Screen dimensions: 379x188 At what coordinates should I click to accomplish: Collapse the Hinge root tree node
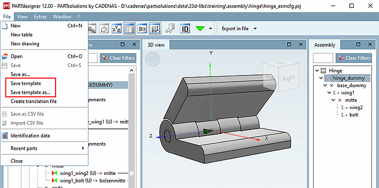(317, 71)
